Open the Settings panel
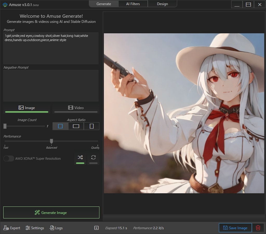266x234 pixels. (35, 228)
